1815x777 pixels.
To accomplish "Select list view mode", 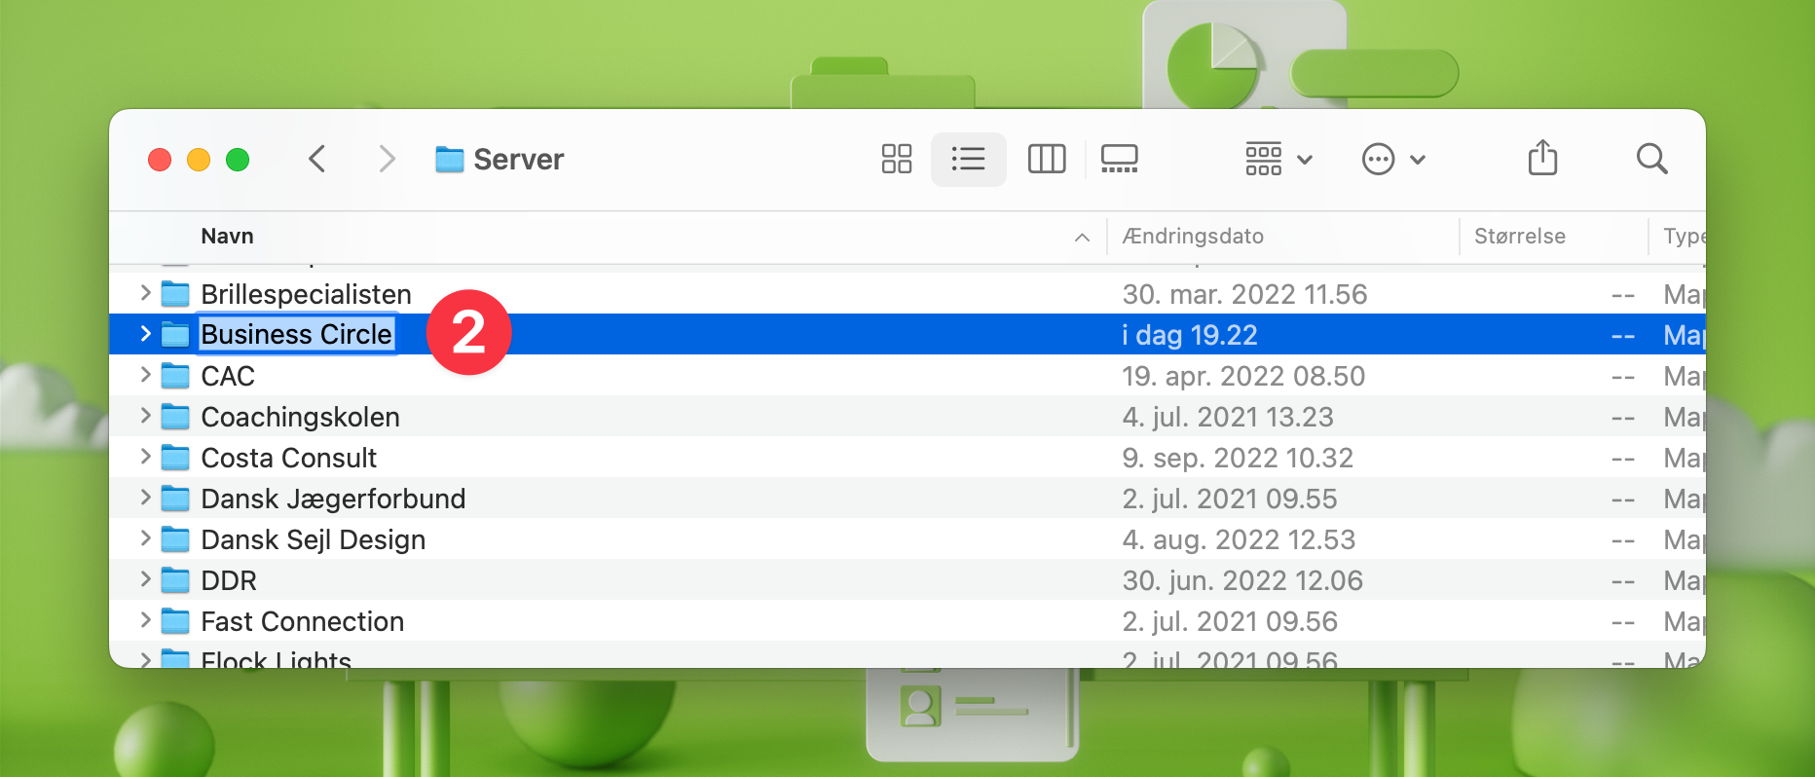I will (x=968, y=159).
